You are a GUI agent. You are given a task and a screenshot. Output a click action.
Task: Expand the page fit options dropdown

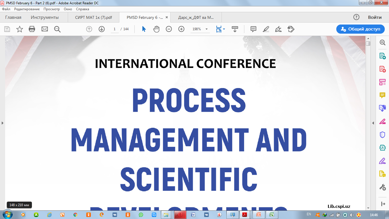coord(224,29)
